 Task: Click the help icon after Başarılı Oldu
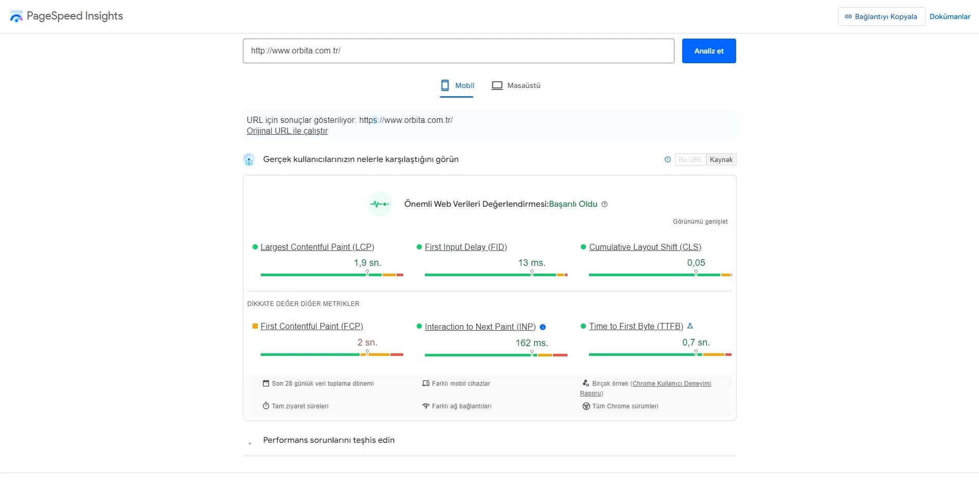tap(604, 204)
